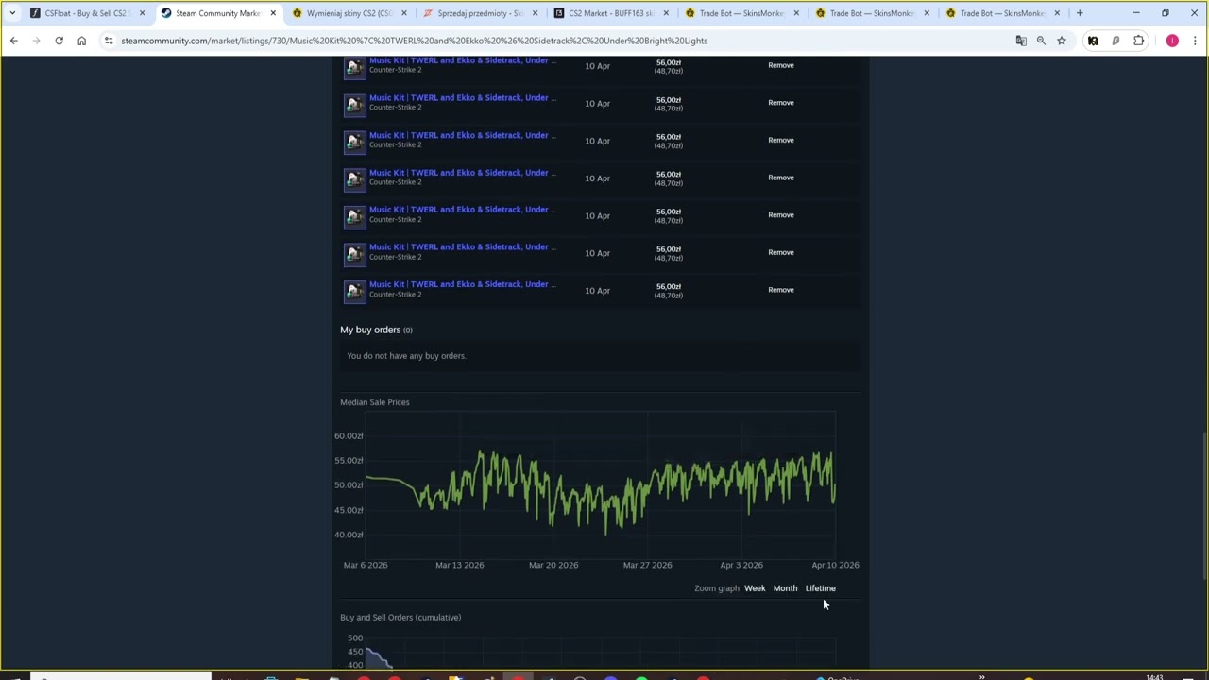Open the page zoom control
Viewport: 1209px width, 680px height.
[1041, 41]
